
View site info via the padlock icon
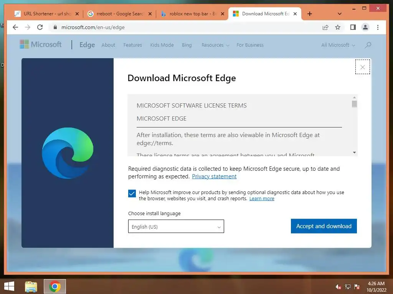[x=55, y=27]
